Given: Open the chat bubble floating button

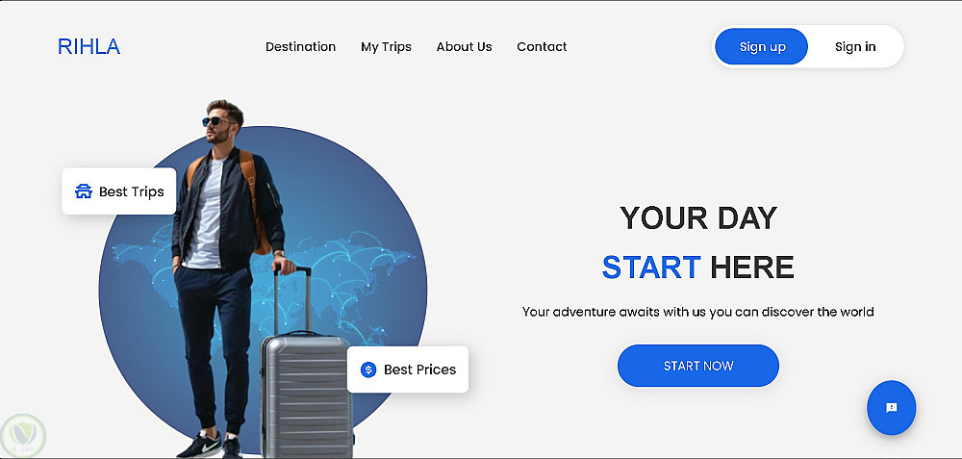Looking at the screenshot, I should (x=891, y=407).
